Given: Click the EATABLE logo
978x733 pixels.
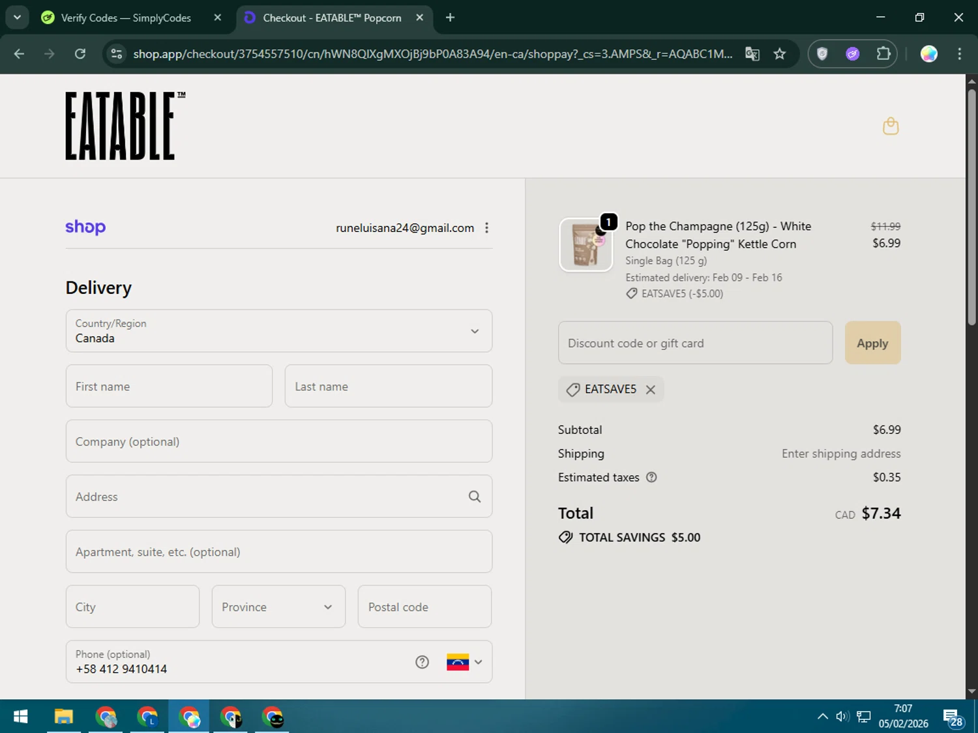Looking at the screenshot, I should 125,126.
